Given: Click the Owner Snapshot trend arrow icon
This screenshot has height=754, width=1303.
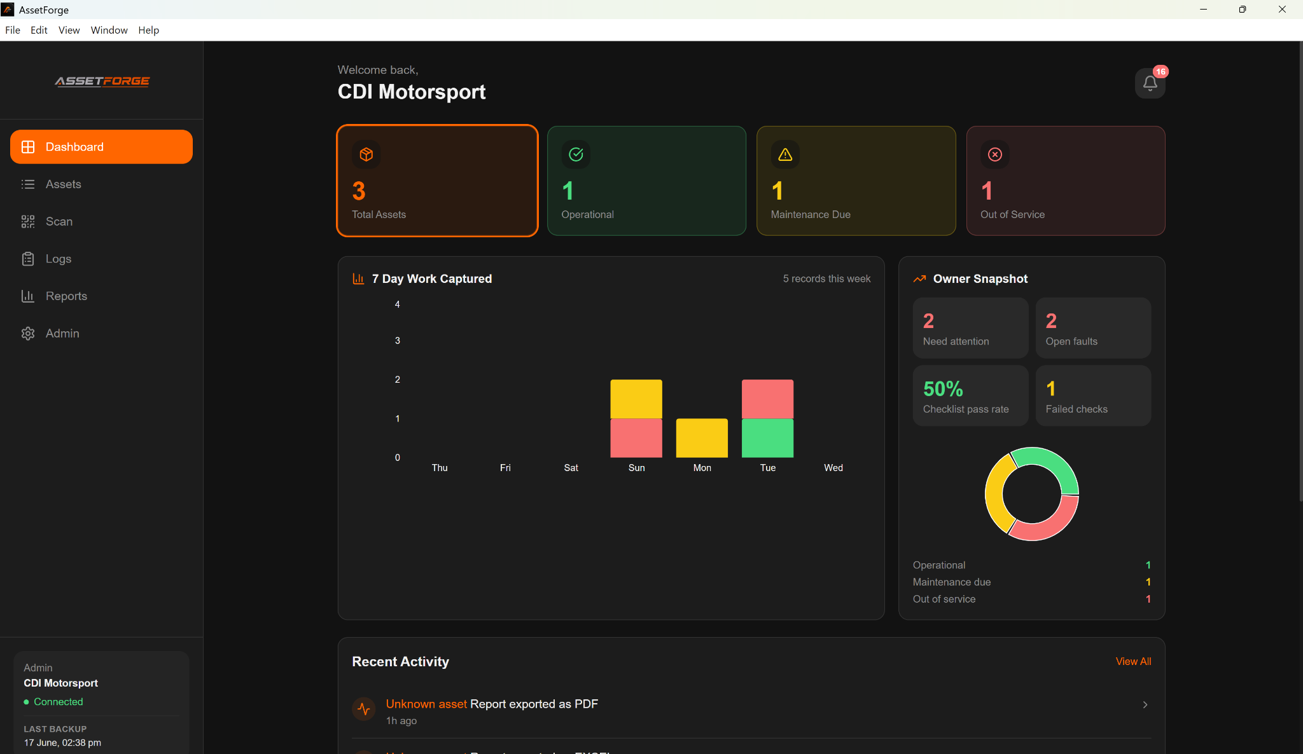Looking at the screenshot, I should (x=919, y=279).
